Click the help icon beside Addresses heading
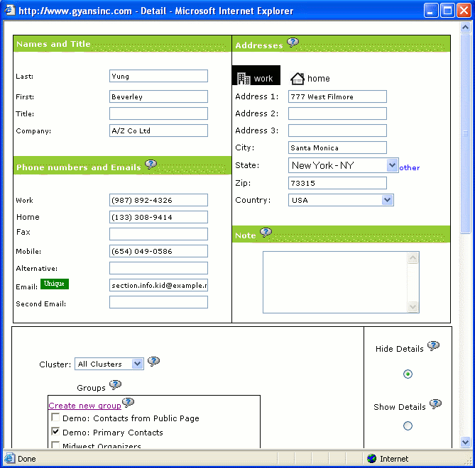 point(293,43)
